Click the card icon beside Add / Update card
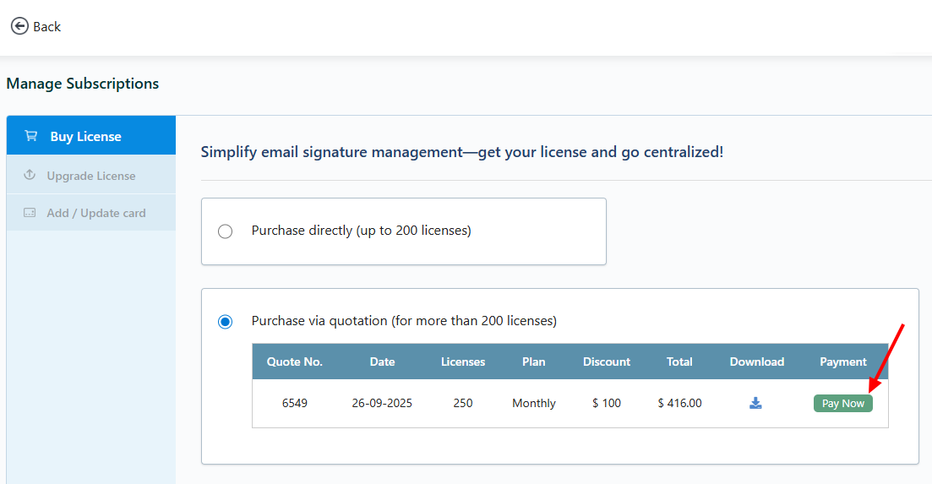The width and height of the screenshot is (932, 484). coord(30,213)
